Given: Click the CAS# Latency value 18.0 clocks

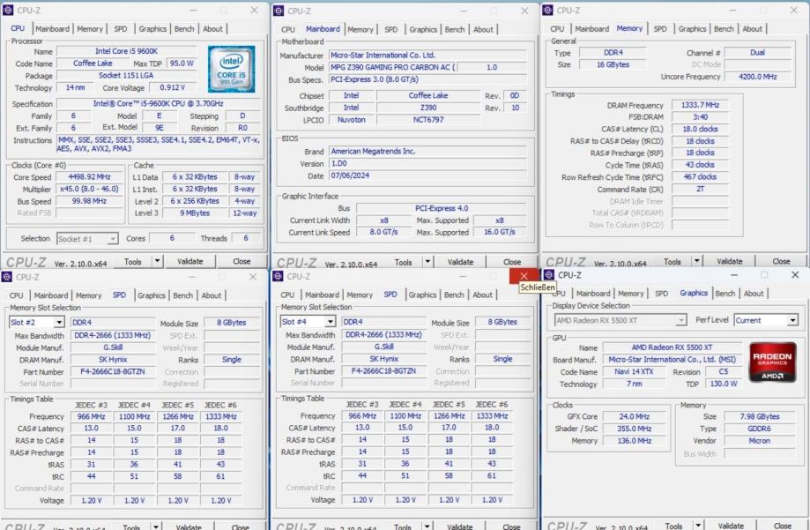Looking at the screenshot, I should (x=700, y=129).
